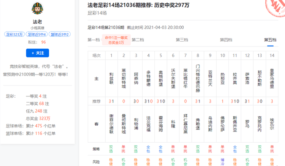Select the 第五档 tab
This screenshot has height=166, width=285.
click(270, 40)
